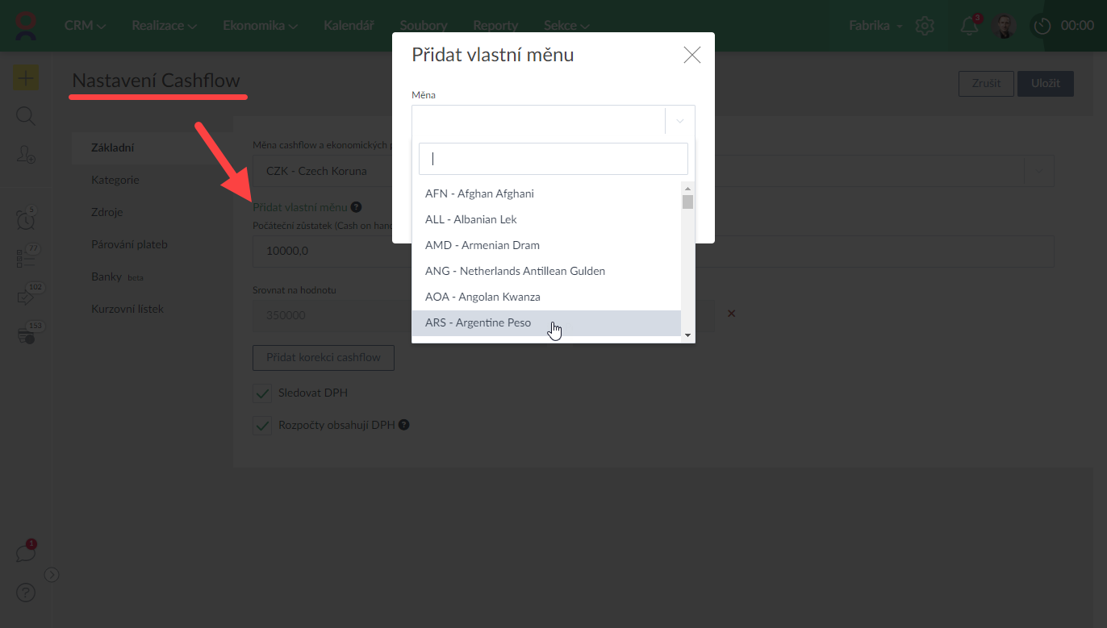Switch to the Kategorie settings tab
Viewport: 1107px width, 628px height.
pos(115,180)
